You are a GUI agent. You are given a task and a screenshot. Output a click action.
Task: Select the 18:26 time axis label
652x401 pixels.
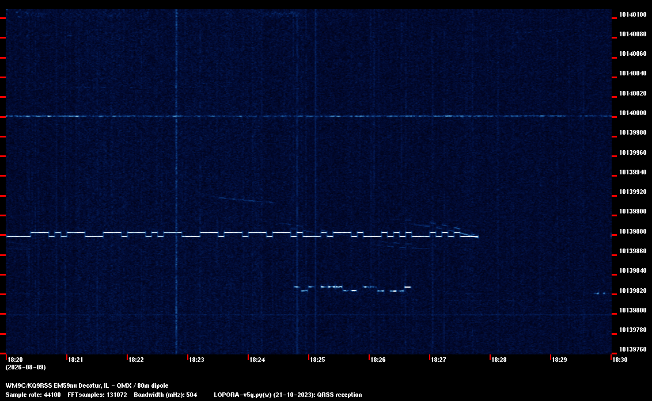tap(378, 360)
